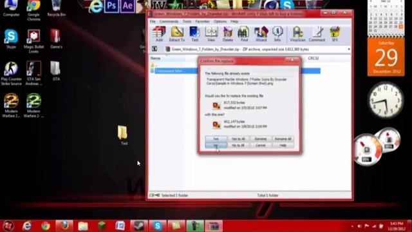Click the Delete toolbar icon in WinRAR
412x232 pixels.
(227, 34)
